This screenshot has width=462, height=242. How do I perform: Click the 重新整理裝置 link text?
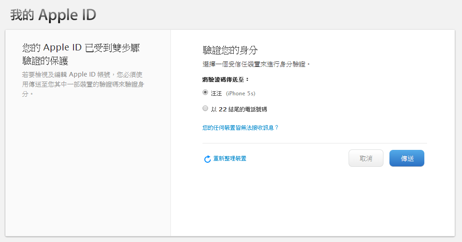pos(230,159)
